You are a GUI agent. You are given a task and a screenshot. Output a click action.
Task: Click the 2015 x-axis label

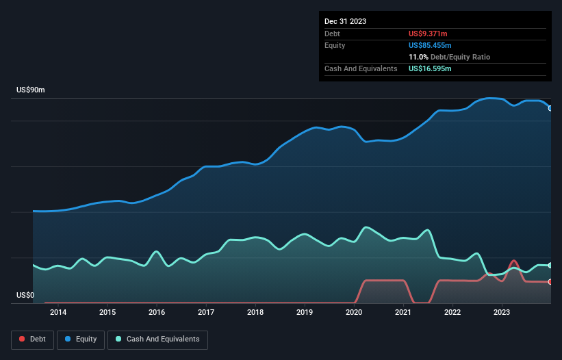click(x=107, y=312)
